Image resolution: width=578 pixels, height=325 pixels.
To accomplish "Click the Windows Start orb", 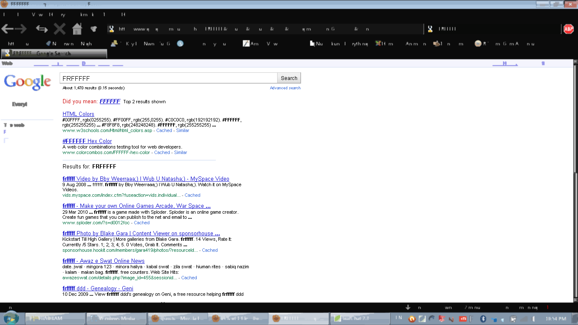I will click(11, 318).
